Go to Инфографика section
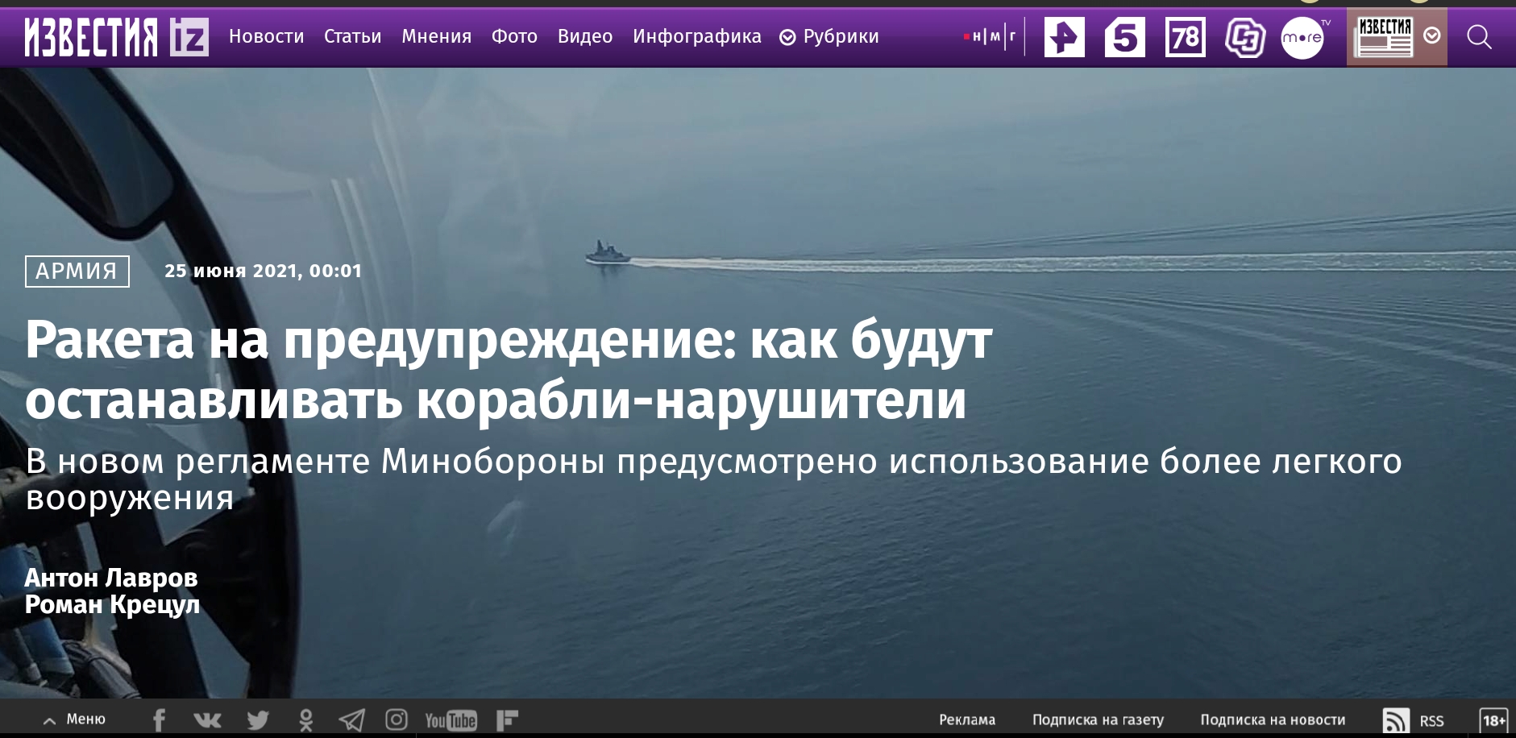Image resolution: width=1516 pixels, height=738 pixels. pyautogui.click(x=697, y=36)
